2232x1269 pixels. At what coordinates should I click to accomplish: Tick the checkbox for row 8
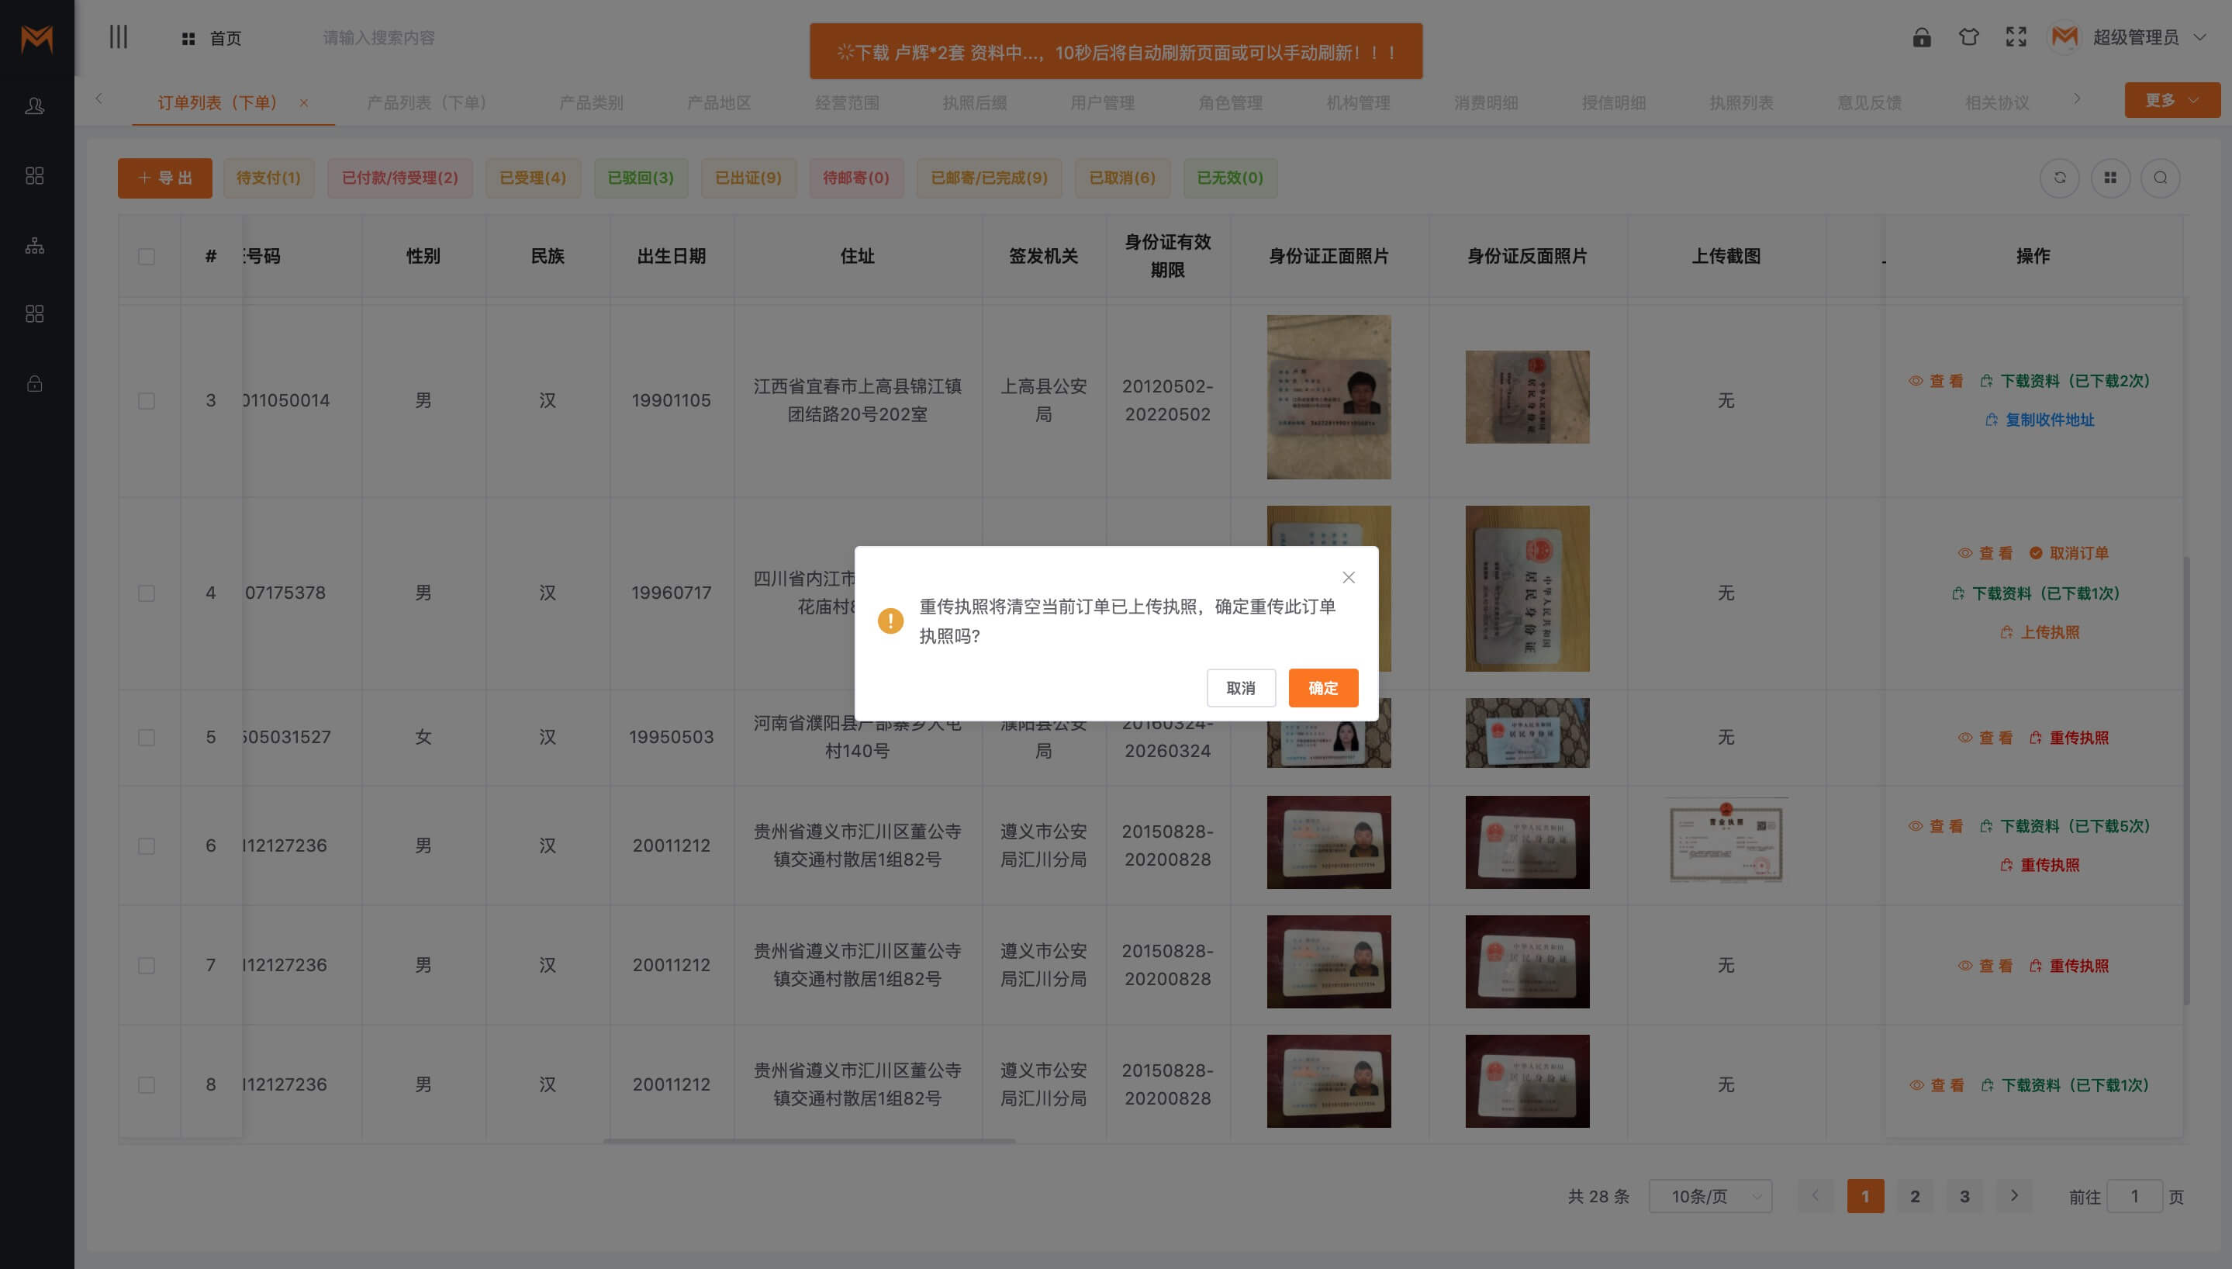(x=147, y=1085)
